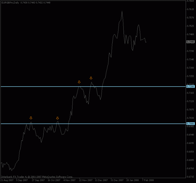Click the 20 Jan 2008 date label
Screen dimensions: 196x183
click(x=133, y=180)
